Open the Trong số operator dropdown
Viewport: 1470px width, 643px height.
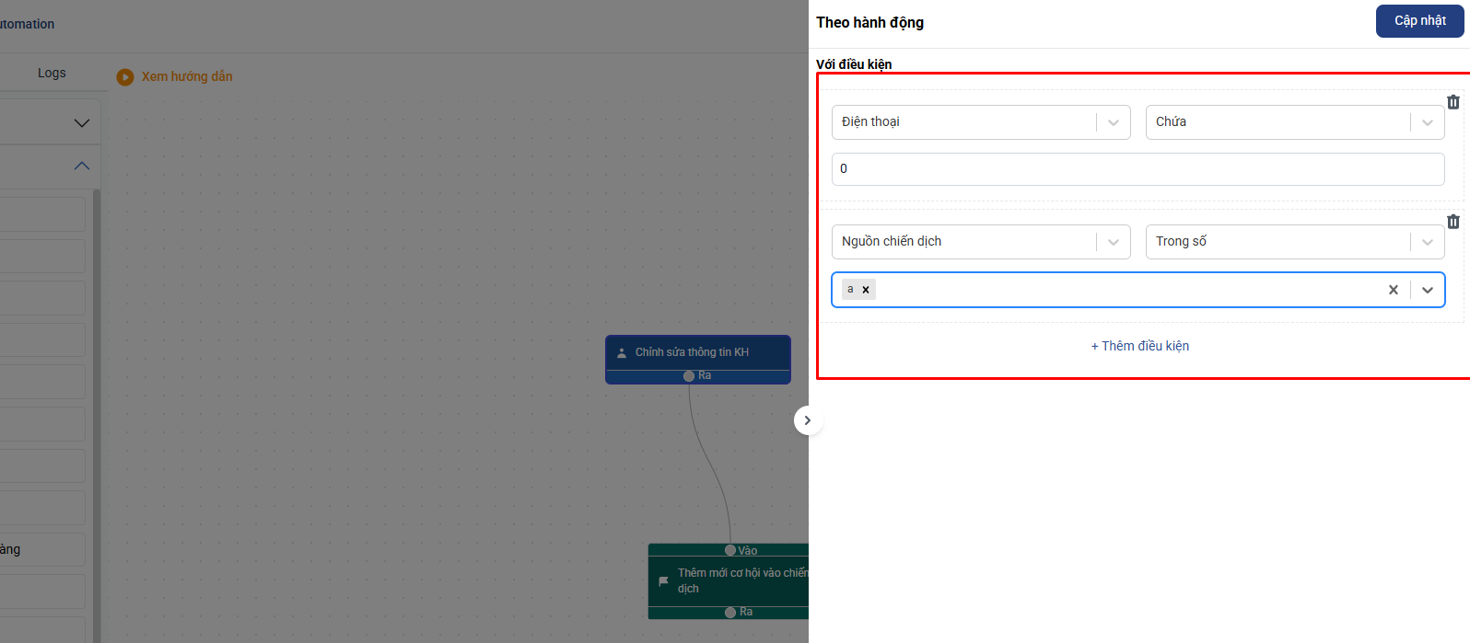1427,242
